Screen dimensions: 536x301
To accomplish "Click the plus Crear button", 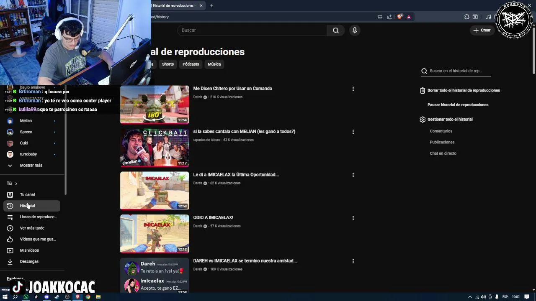I will [482, 30].
